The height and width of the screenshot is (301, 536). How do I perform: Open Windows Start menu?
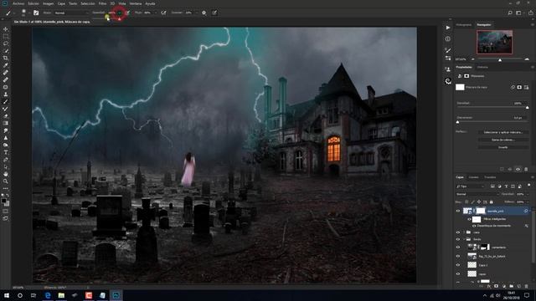[7, 295]
